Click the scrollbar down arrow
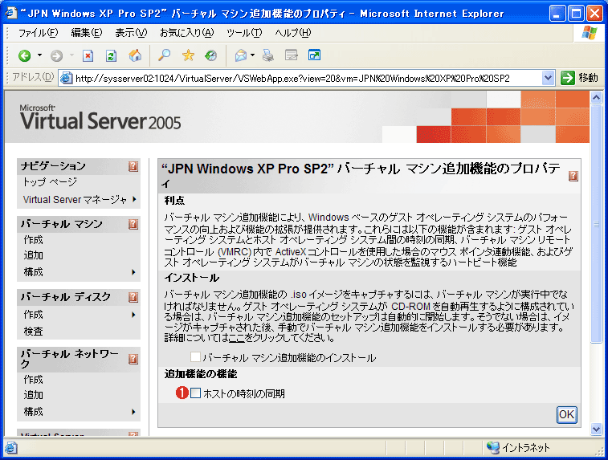 (597, 429)
